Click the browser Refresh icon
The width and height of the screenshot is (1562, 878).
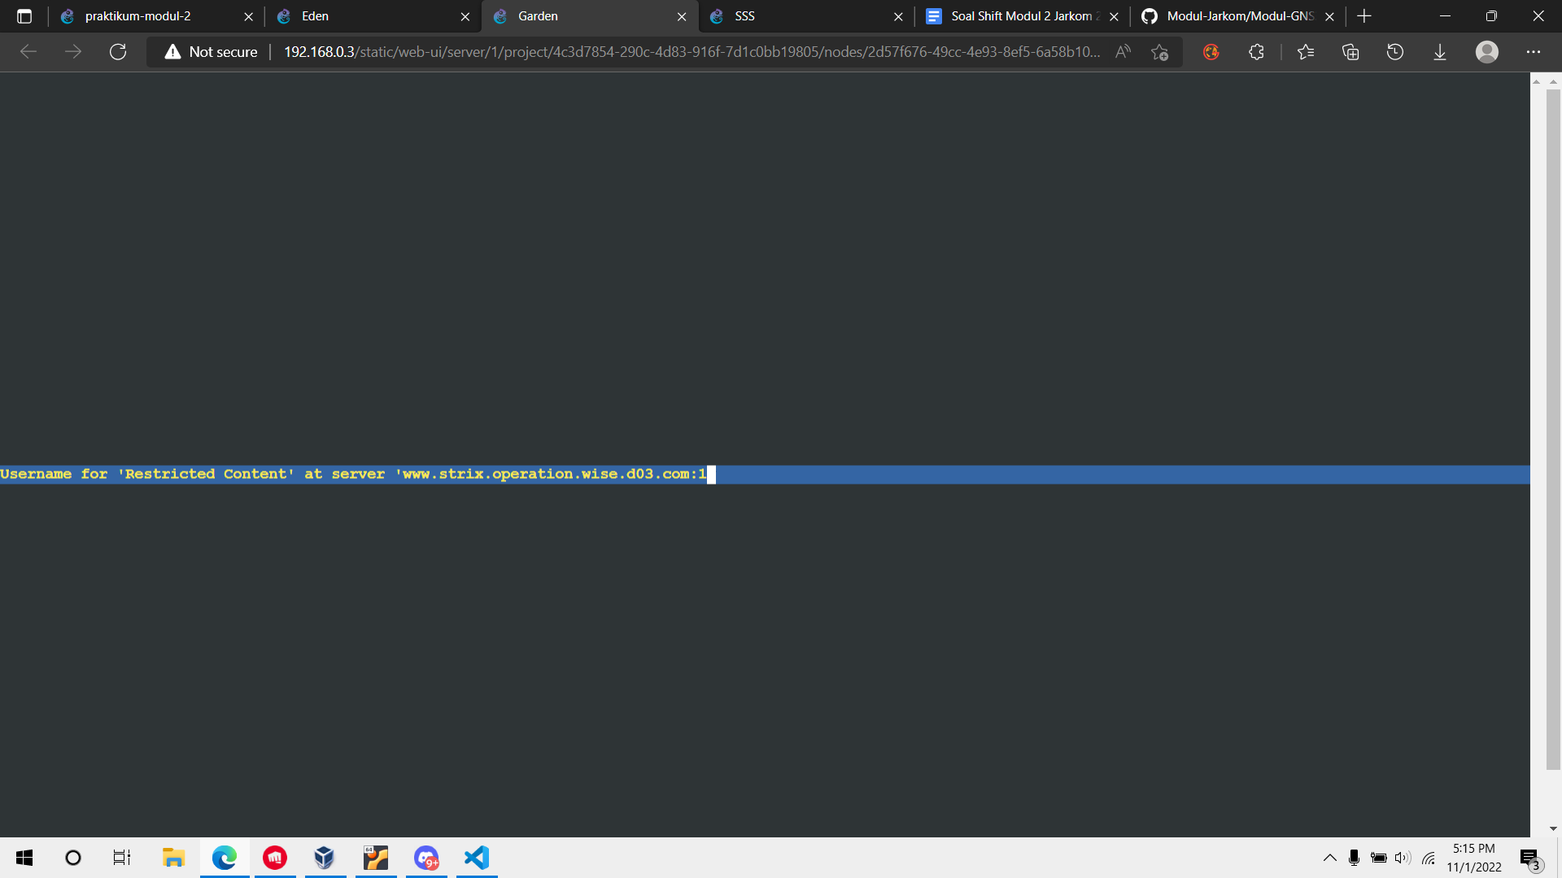coord(118,52)
